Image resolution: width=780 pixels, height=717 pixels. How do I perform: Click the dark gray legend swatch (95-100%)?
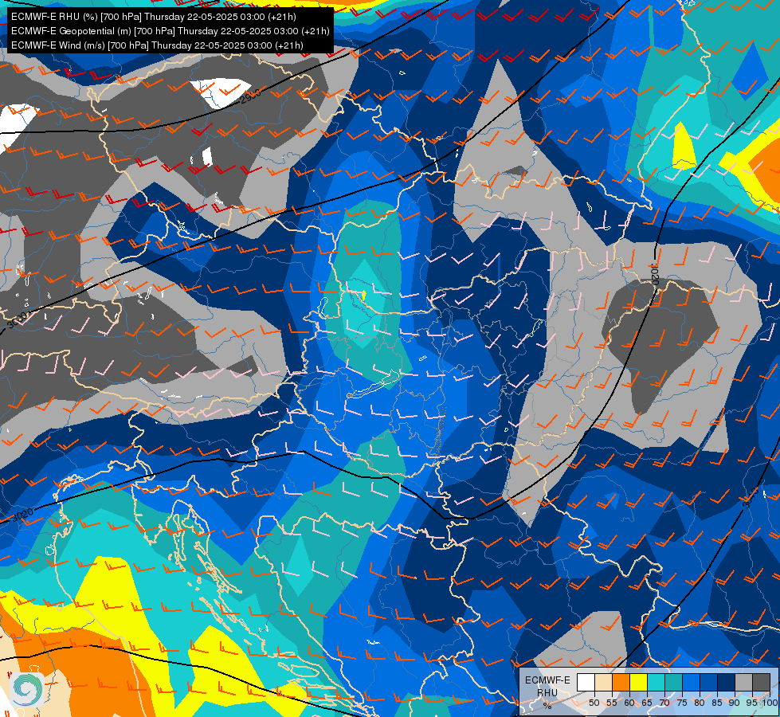click(761, 682)
